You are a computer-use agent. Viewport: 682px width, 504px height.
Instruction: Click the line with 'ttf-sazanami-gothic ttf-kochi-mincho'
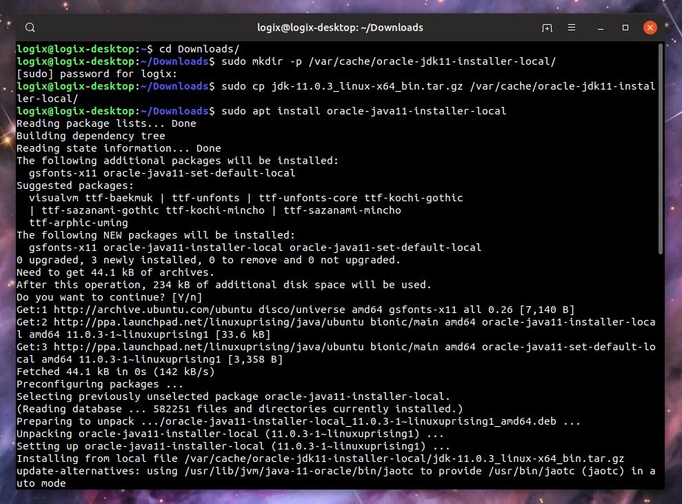215,210
